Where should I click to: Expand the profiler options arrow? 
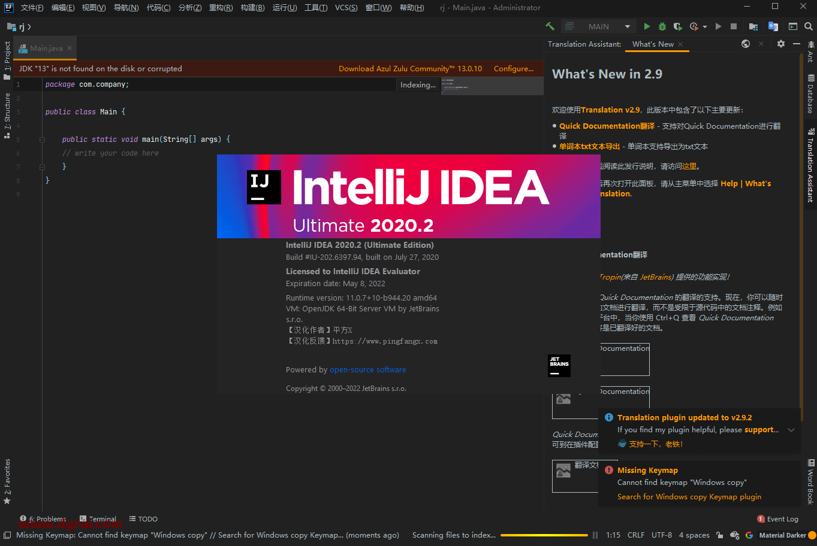click(x=705, y=27)
